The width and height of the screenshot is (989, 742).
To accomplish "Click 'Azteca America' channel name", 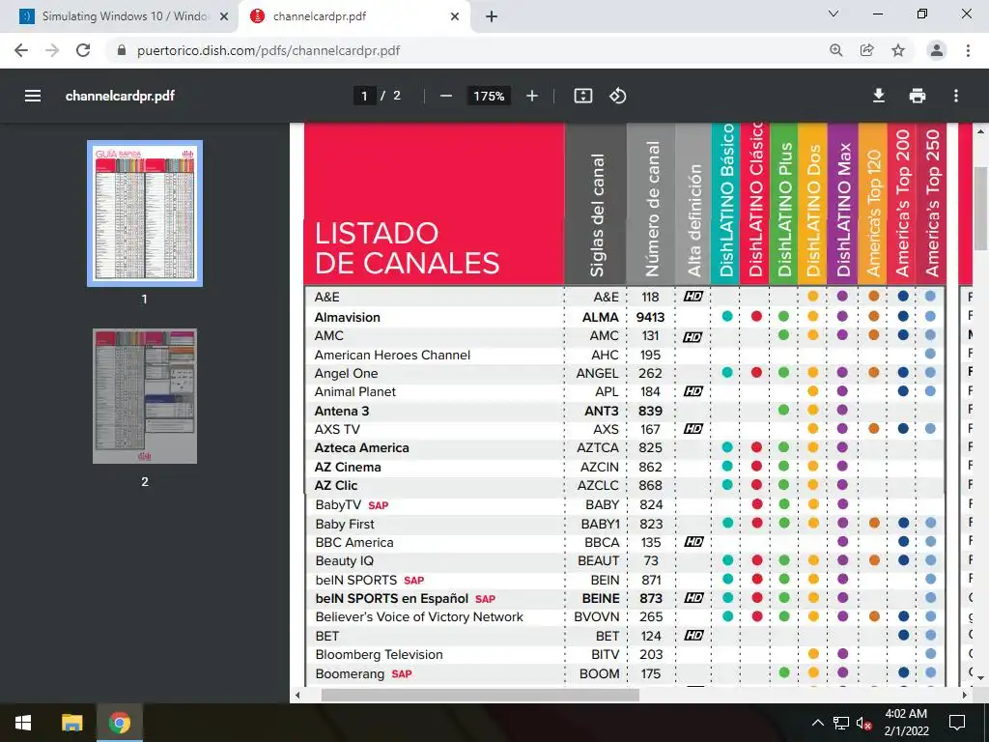I will (362, 448).
